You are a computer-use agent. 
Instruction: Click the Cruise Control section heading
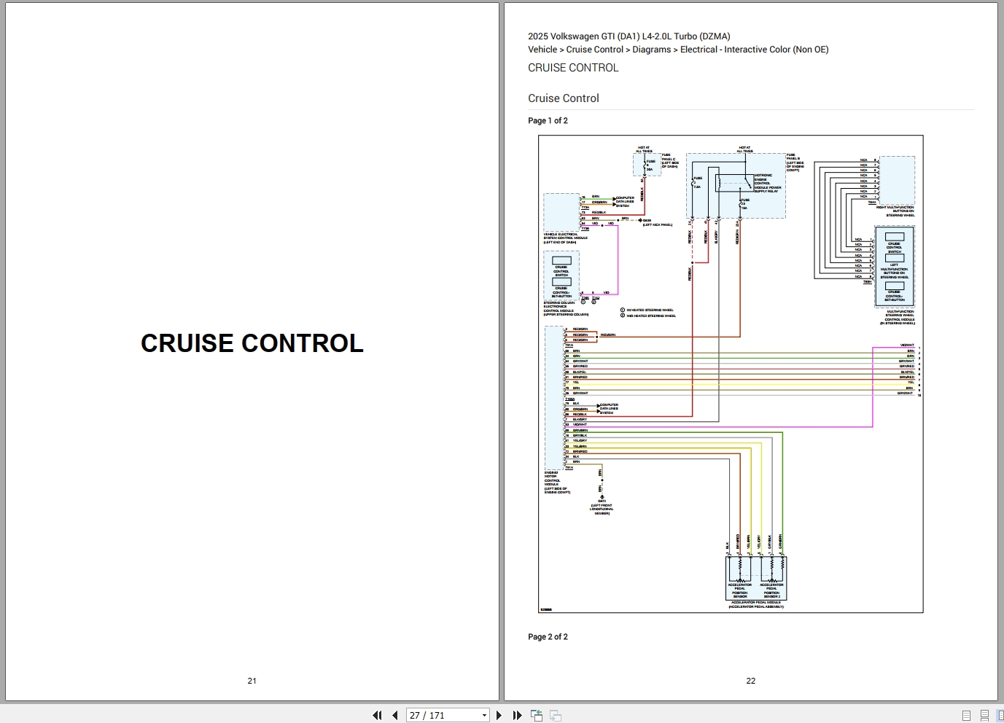[x=564, y=98]
